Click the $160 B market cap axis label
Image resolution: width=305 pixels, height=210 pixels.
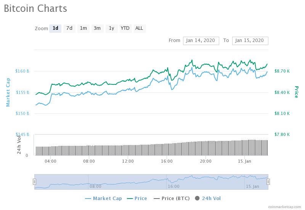(x=22, y=71)
